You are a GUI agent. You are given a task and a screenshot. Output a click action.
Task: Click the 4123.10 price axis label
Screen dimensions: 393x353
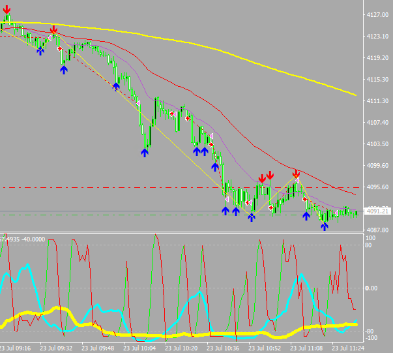(x=377, y=37)
